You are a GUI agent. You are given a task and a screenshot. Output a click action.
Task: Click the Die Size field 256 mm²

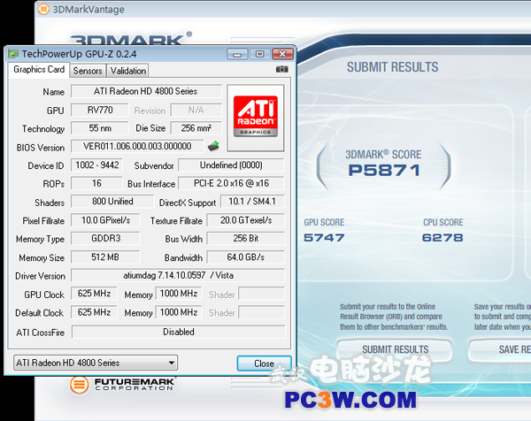pyautogui.click(x=196, y=128)
